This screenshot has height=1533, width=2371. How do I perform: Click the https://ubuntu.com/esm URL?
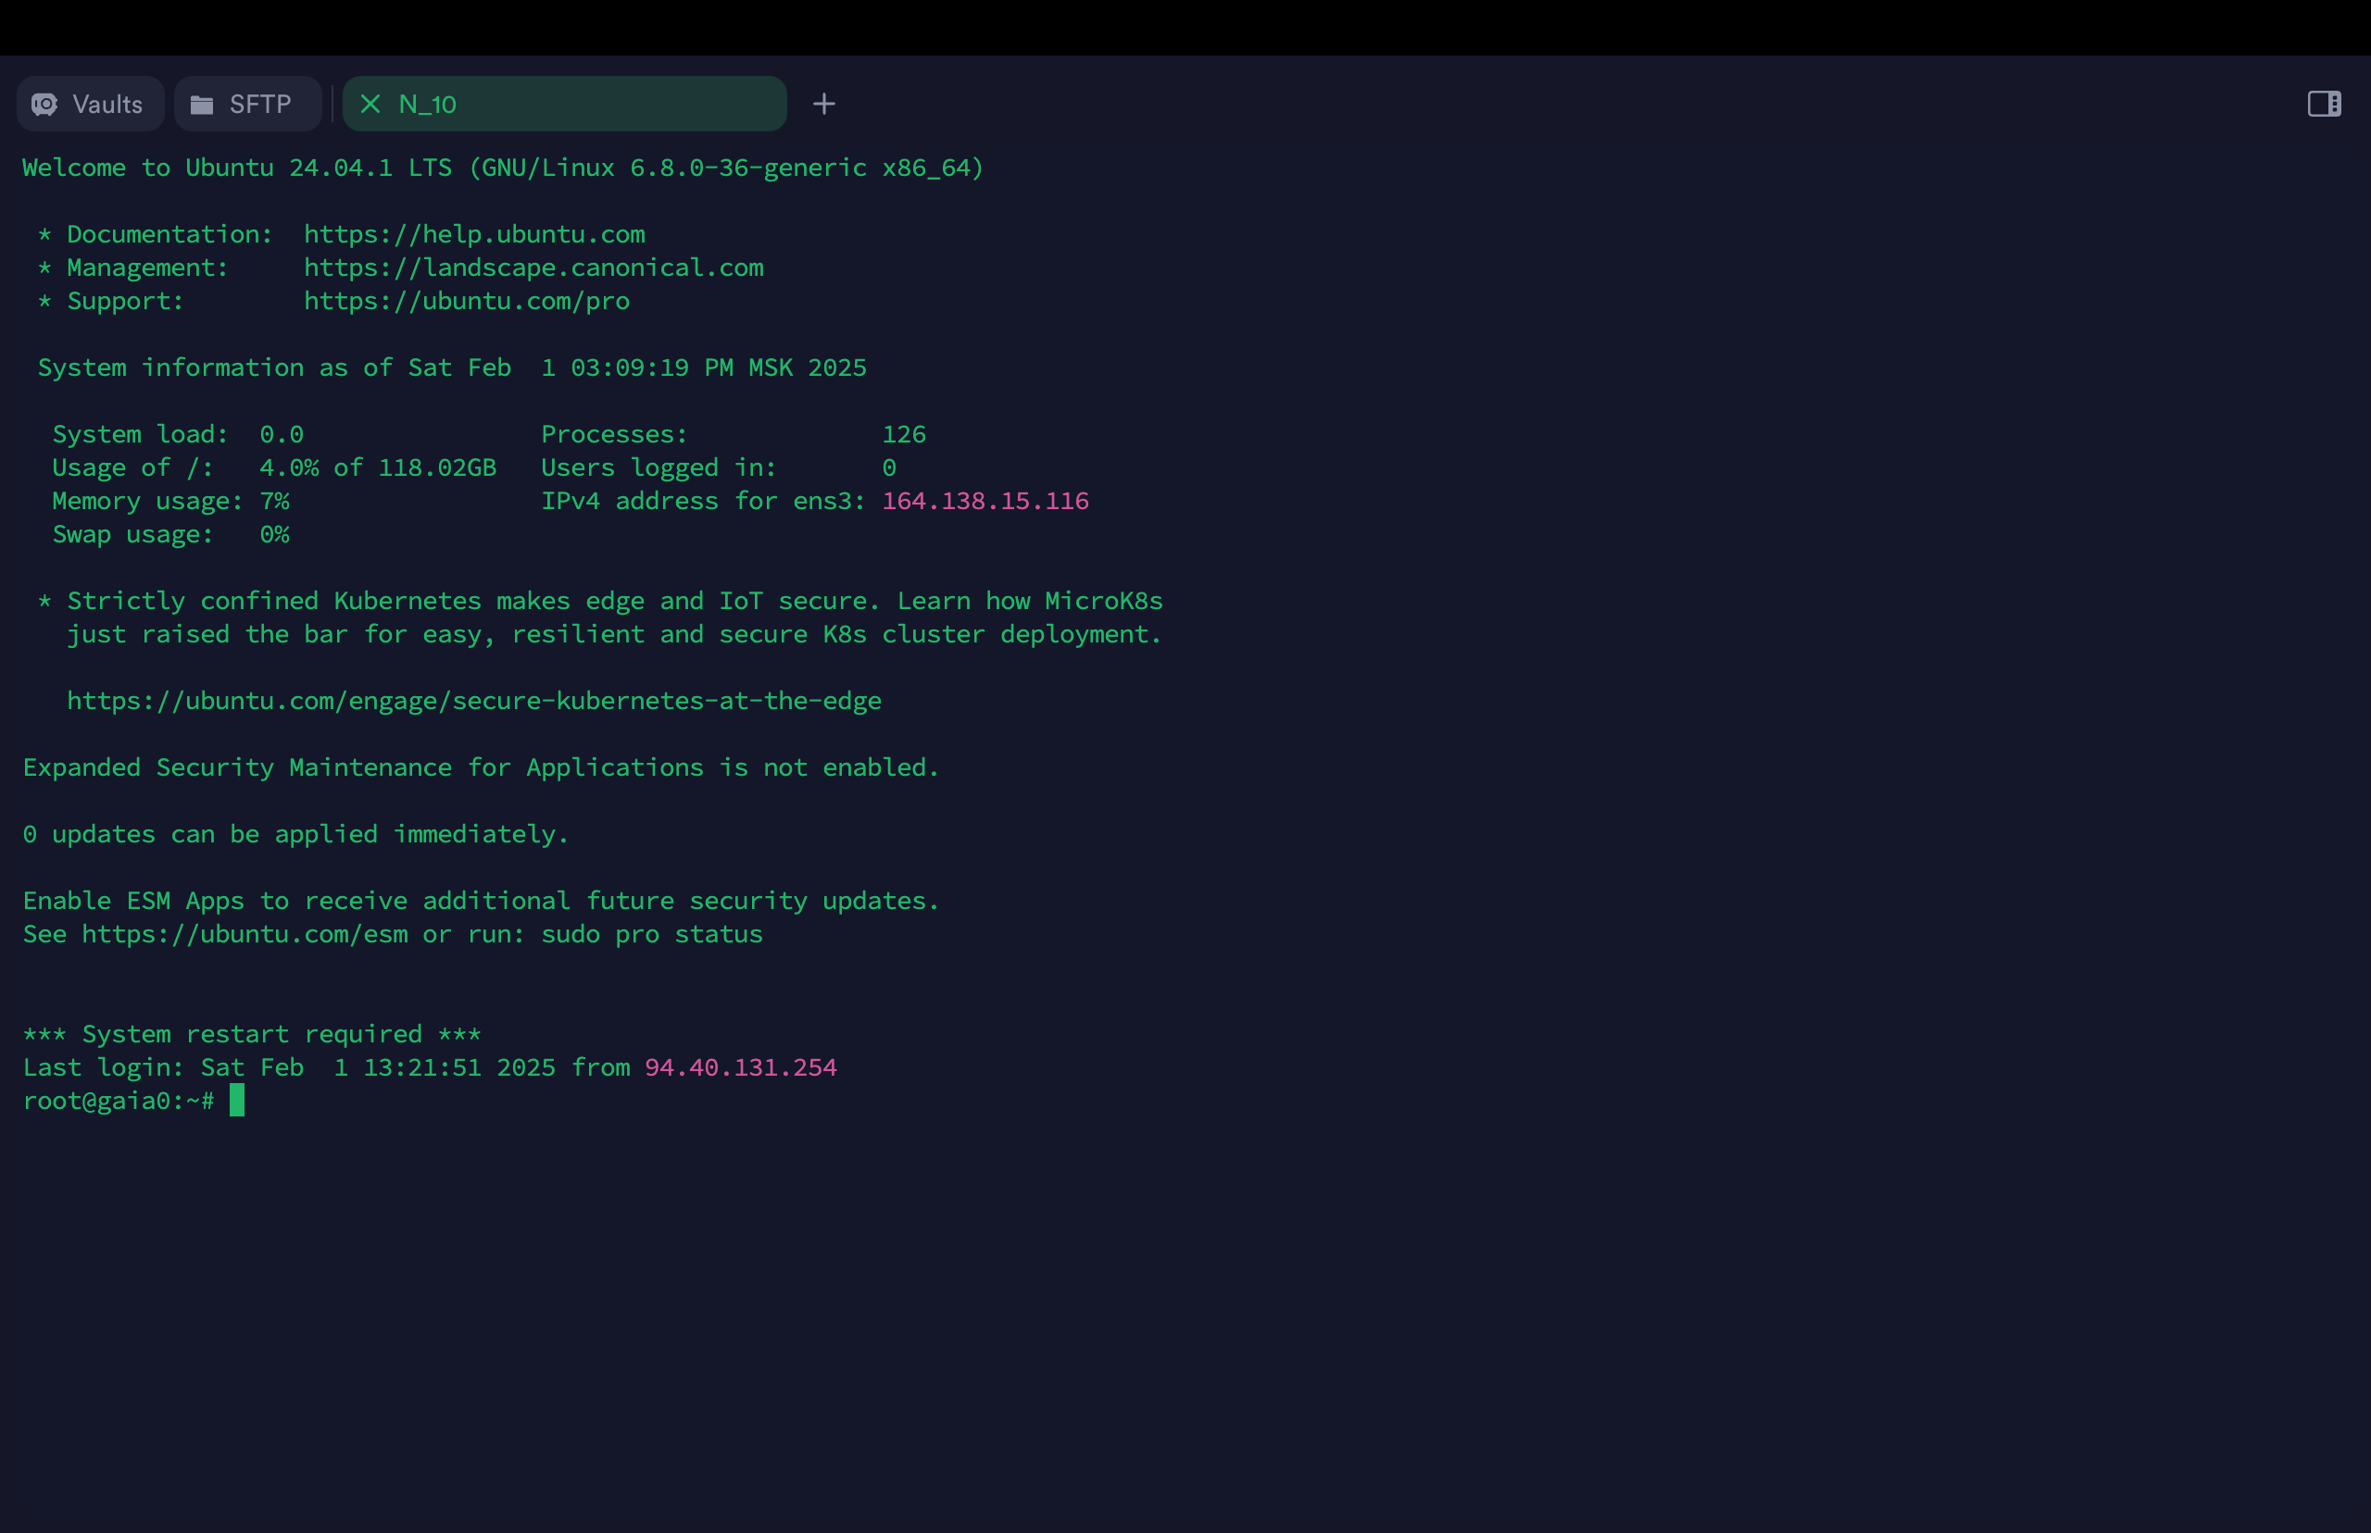pyautogui.click(x=245, y=934)
